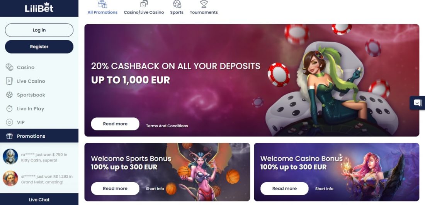Screen dimensions: 425x205
Task: Open the VIP crown icon
Action: click(x=10, y=122)
